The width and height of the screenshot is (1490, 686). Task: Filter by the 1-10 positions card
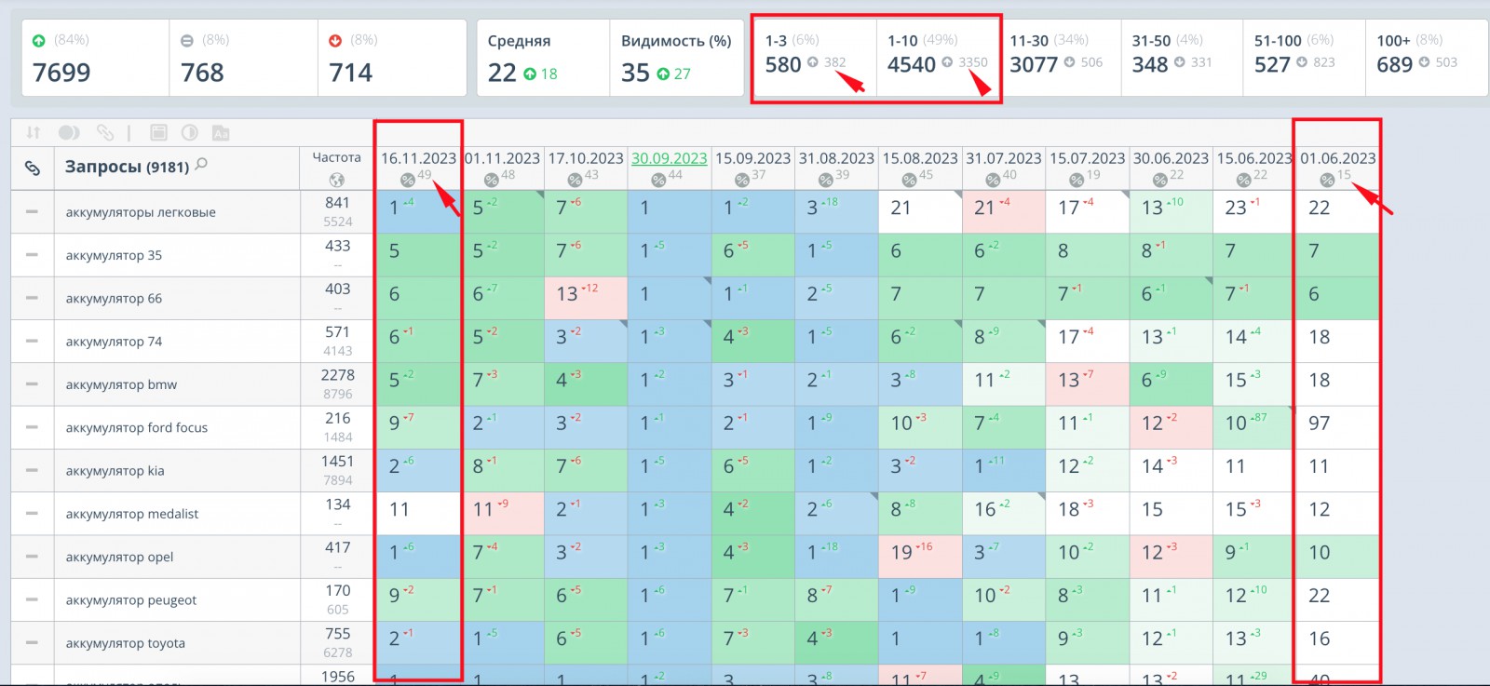[938, 57]
